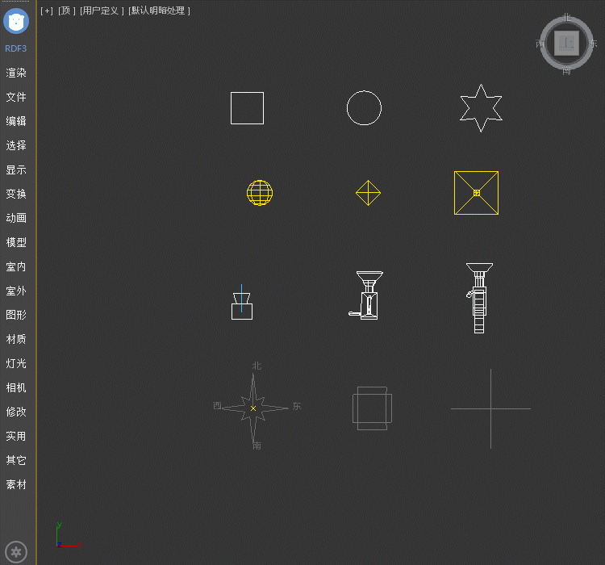
Task: Open the 材质 menu in sidebar
Action: [16, 339]
